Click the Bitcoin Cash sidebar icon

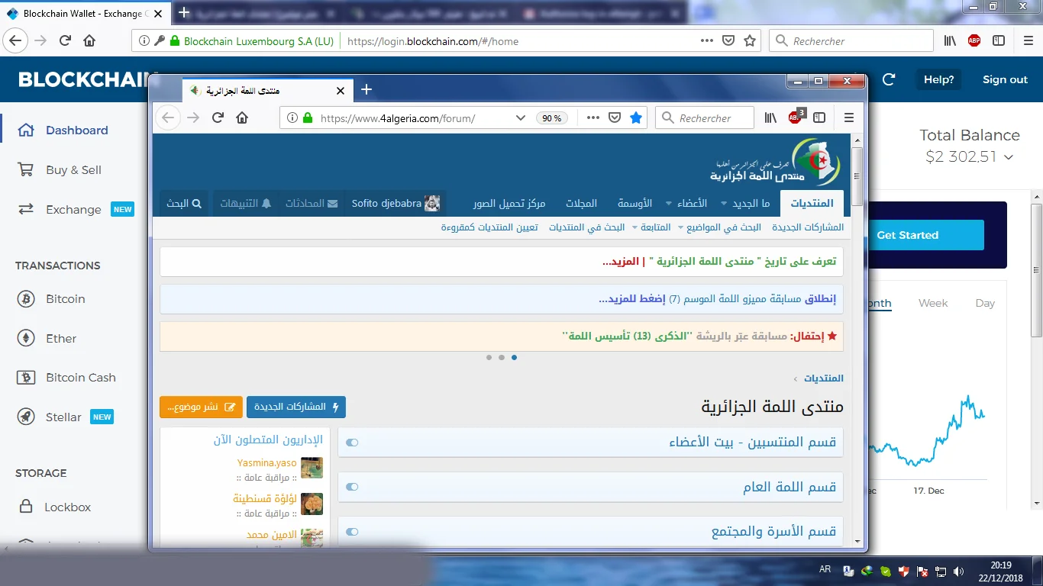point(26,378)
